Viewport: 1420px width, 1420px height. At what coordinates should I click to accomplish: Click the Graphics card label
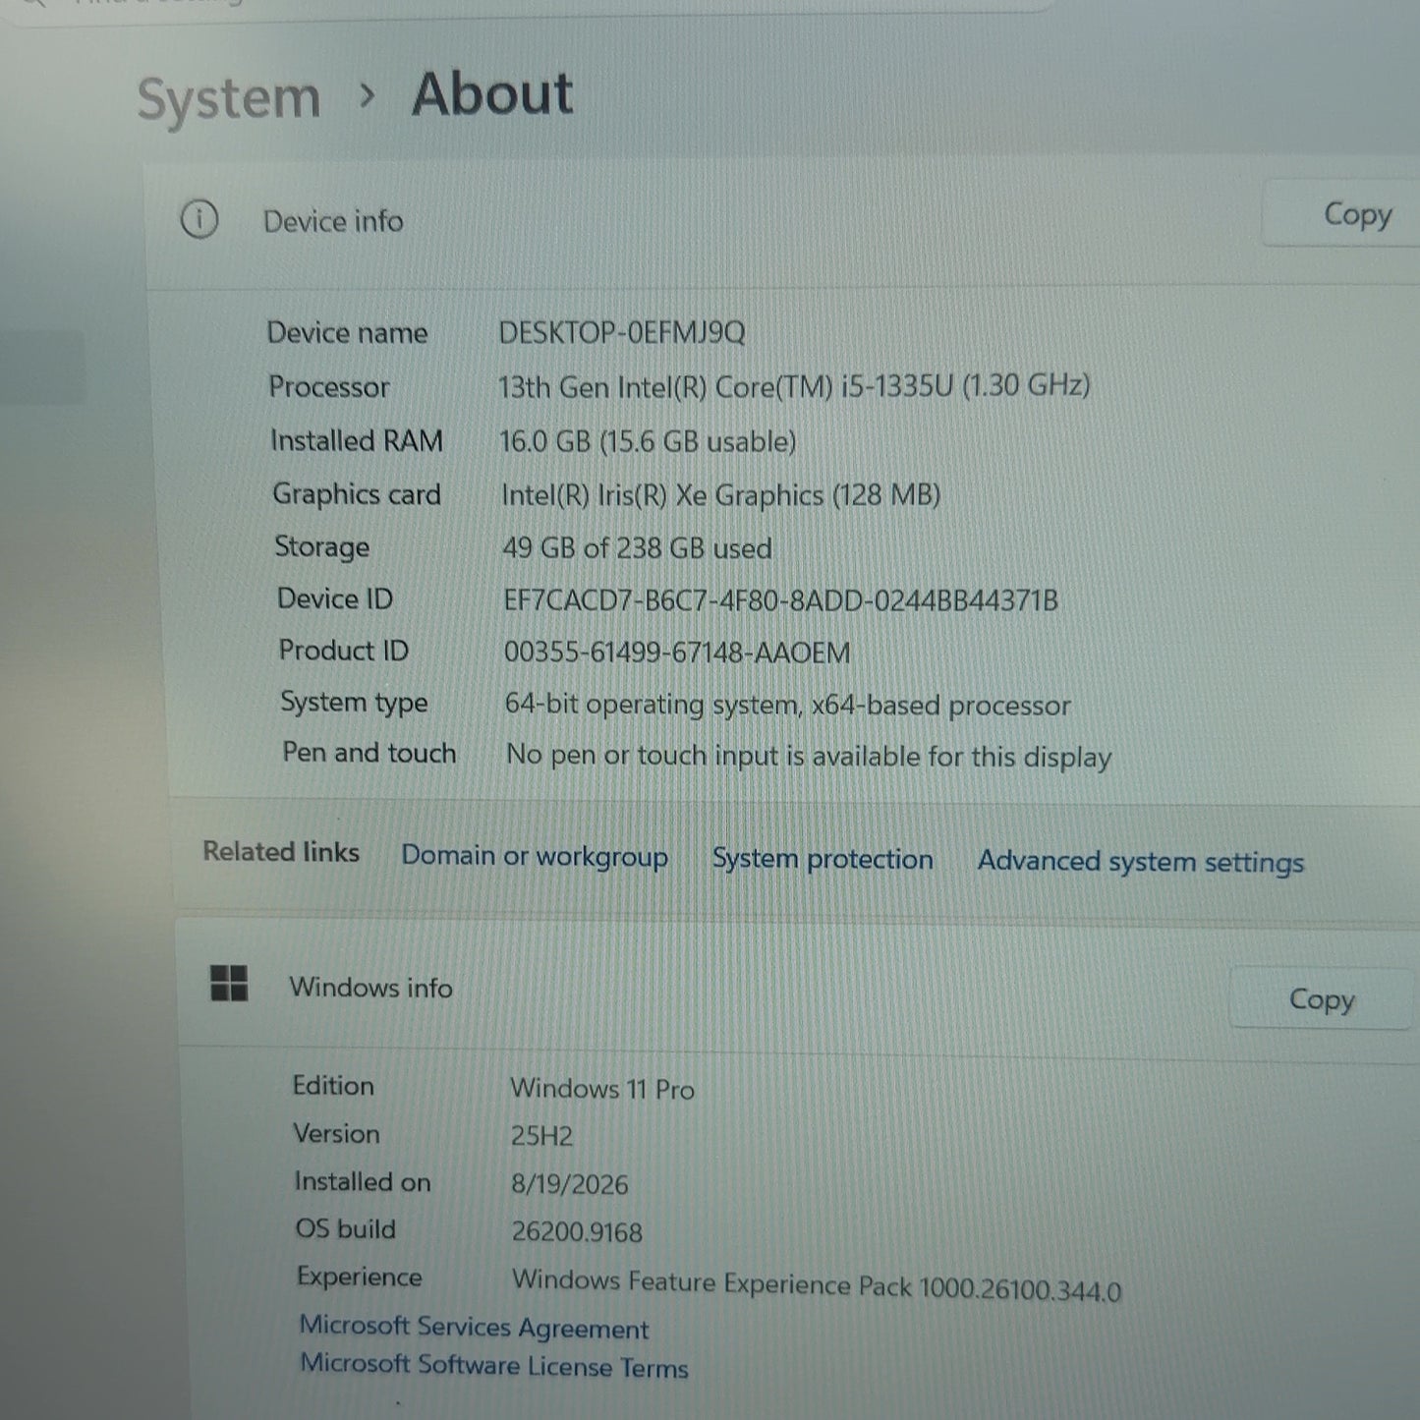(356, 493)
